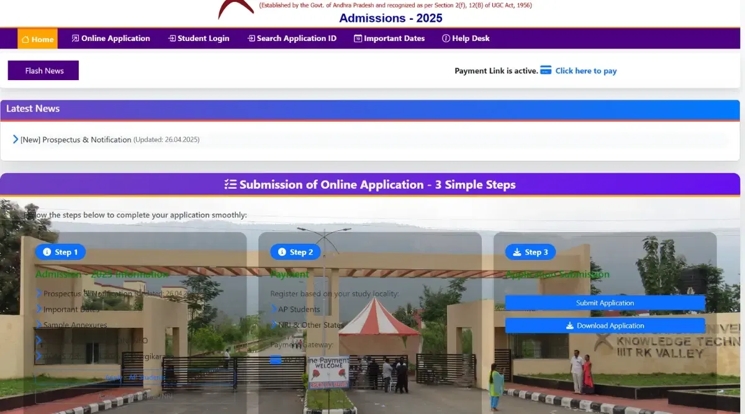Click the credit card payment icon
This screenshot has width=745, height=414.
pyautogui.click(x=546, y=70)
